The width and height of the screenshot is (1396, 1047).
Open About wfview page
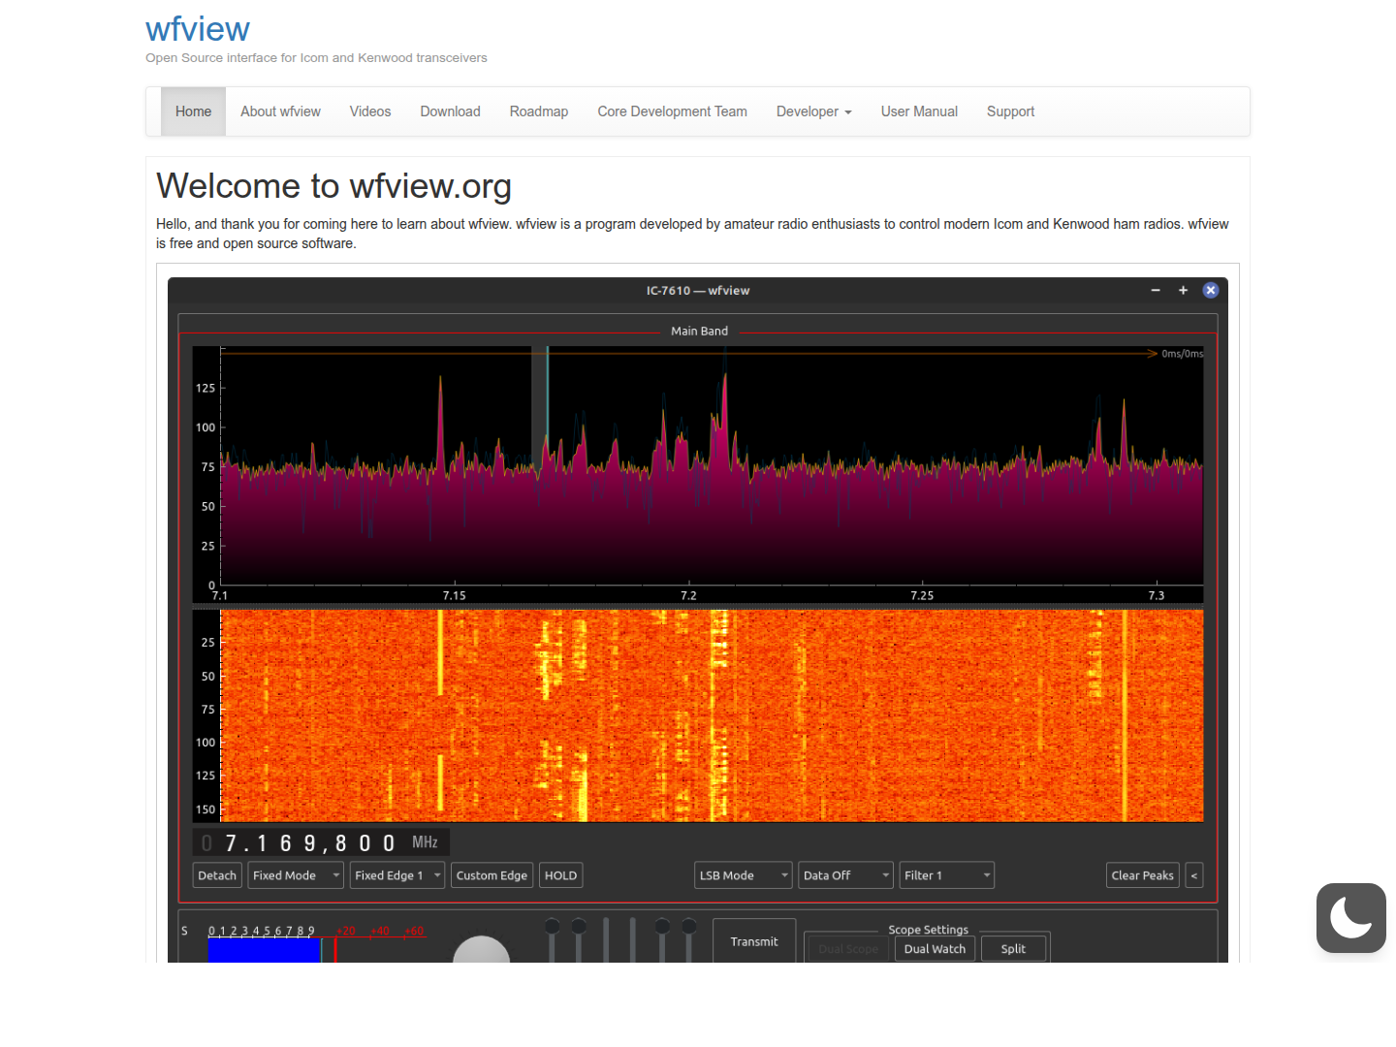pyautogui.click(x=280, y=111)
